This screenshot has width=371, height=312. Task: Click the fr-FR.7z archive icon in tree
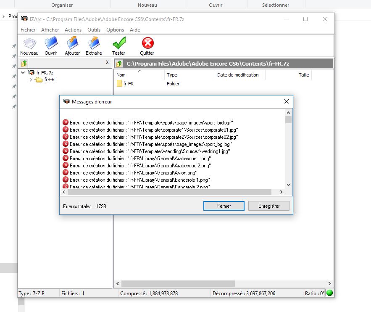(31, 72)
